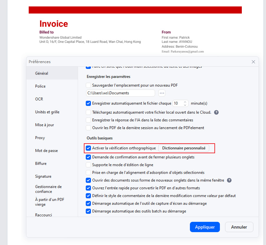The width and height of the screenshot is (266, 245).
Task: Click the Hong Kong address line
Action: point(90,42)
